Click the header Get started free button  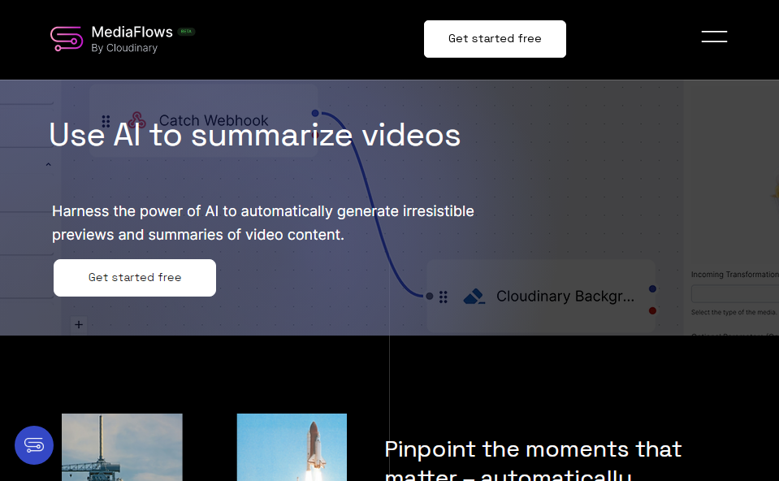(495, 39)
